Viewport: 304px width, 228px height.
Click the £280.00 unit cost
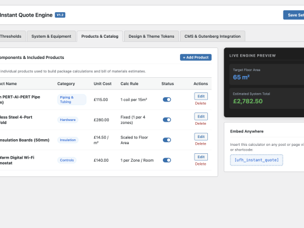pyautogui.click(x=102, y=120)
